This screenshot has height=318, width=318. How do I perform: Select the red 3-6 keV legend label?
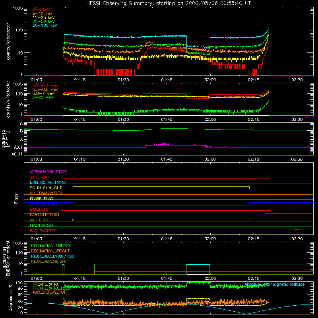pos(41,10)
